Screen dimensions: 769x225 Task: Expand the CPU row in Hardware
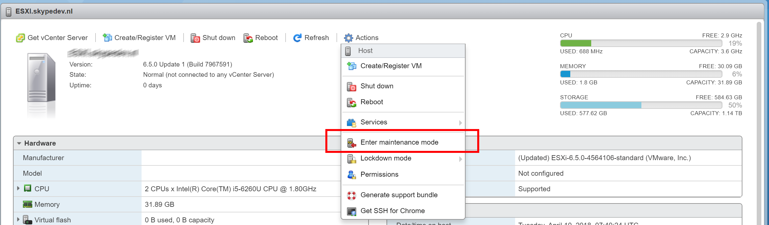[x=18, y=188]
